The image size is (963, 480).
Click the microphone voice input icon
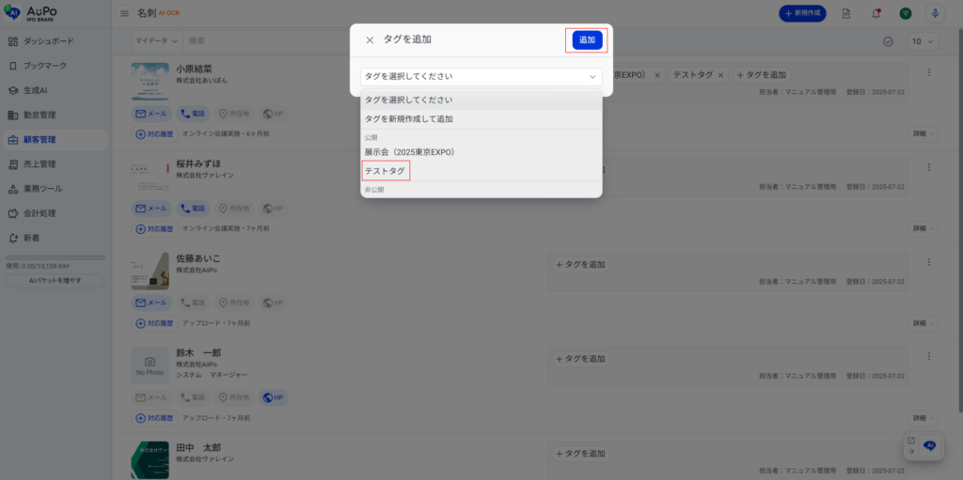(x=935, y=14)
